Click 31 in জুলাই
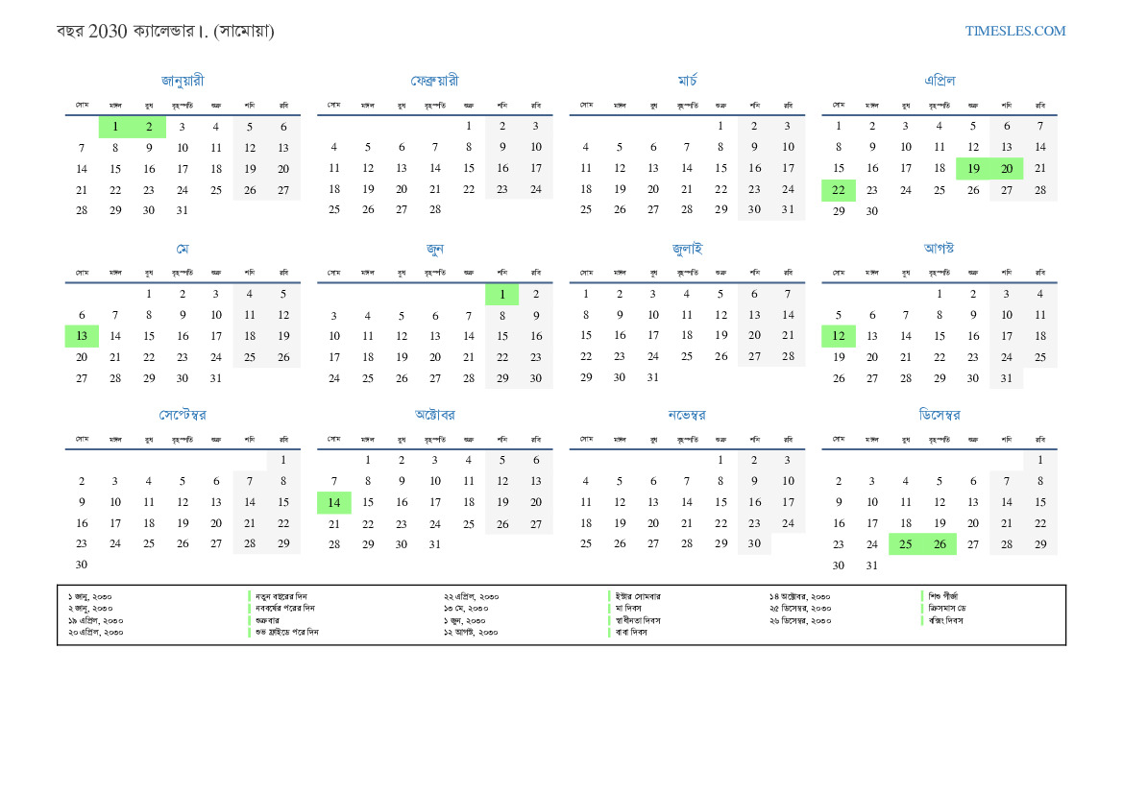 pos(653,377)
